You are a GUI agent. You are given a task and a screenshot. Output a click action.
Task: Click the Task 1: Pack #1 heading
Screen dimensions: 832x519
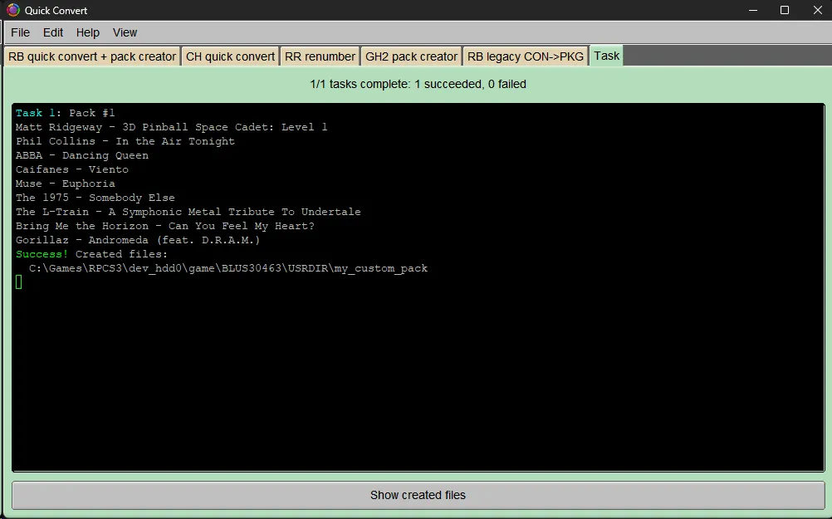65,113
